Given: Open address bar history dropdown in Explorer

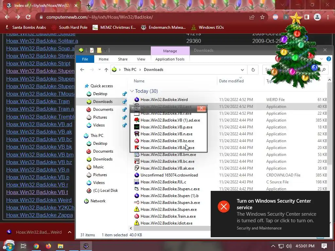Looking at the screenshot, I should point(242,70).
